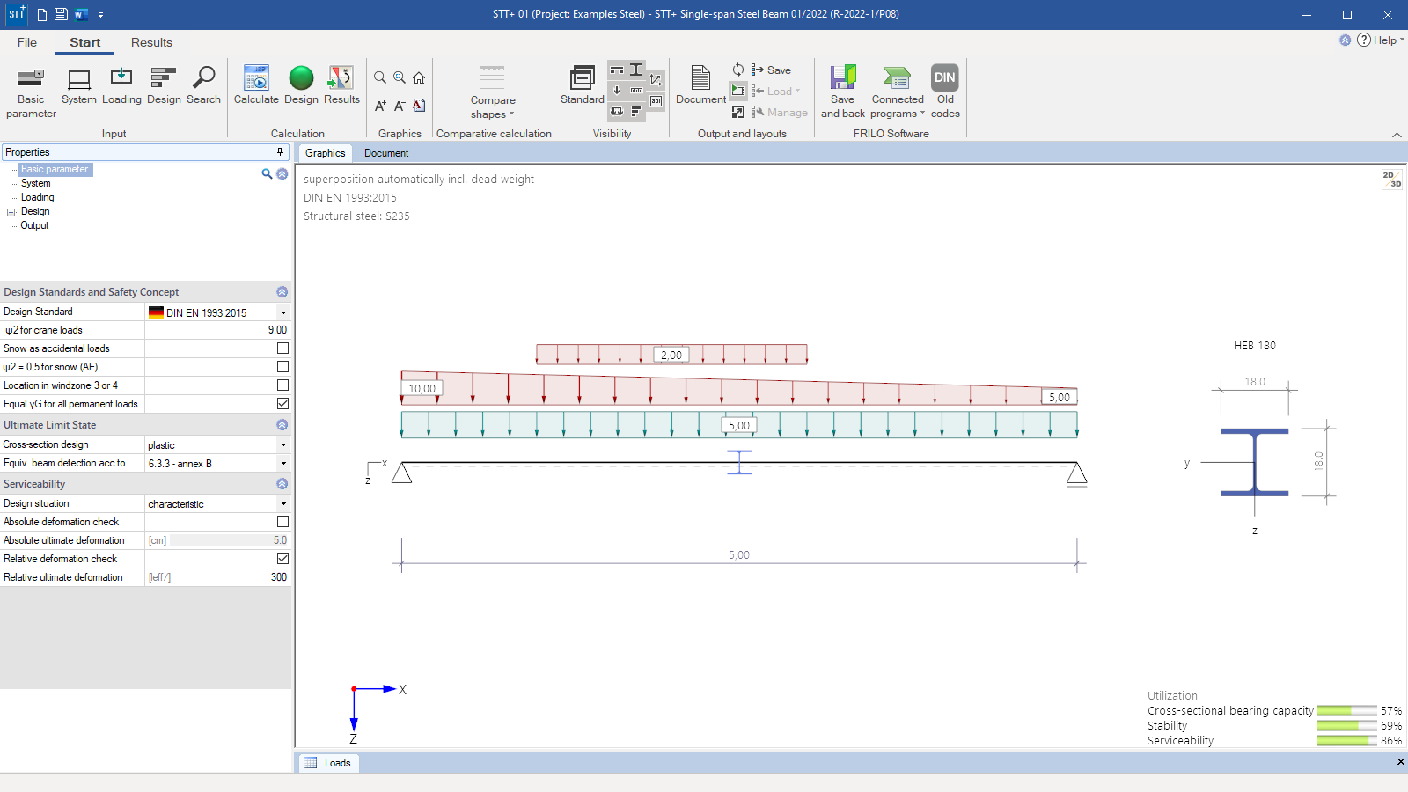Viewport: 1408px width, 792px height.
Task: Open the File menu
Action: click(x=27, y=42)
